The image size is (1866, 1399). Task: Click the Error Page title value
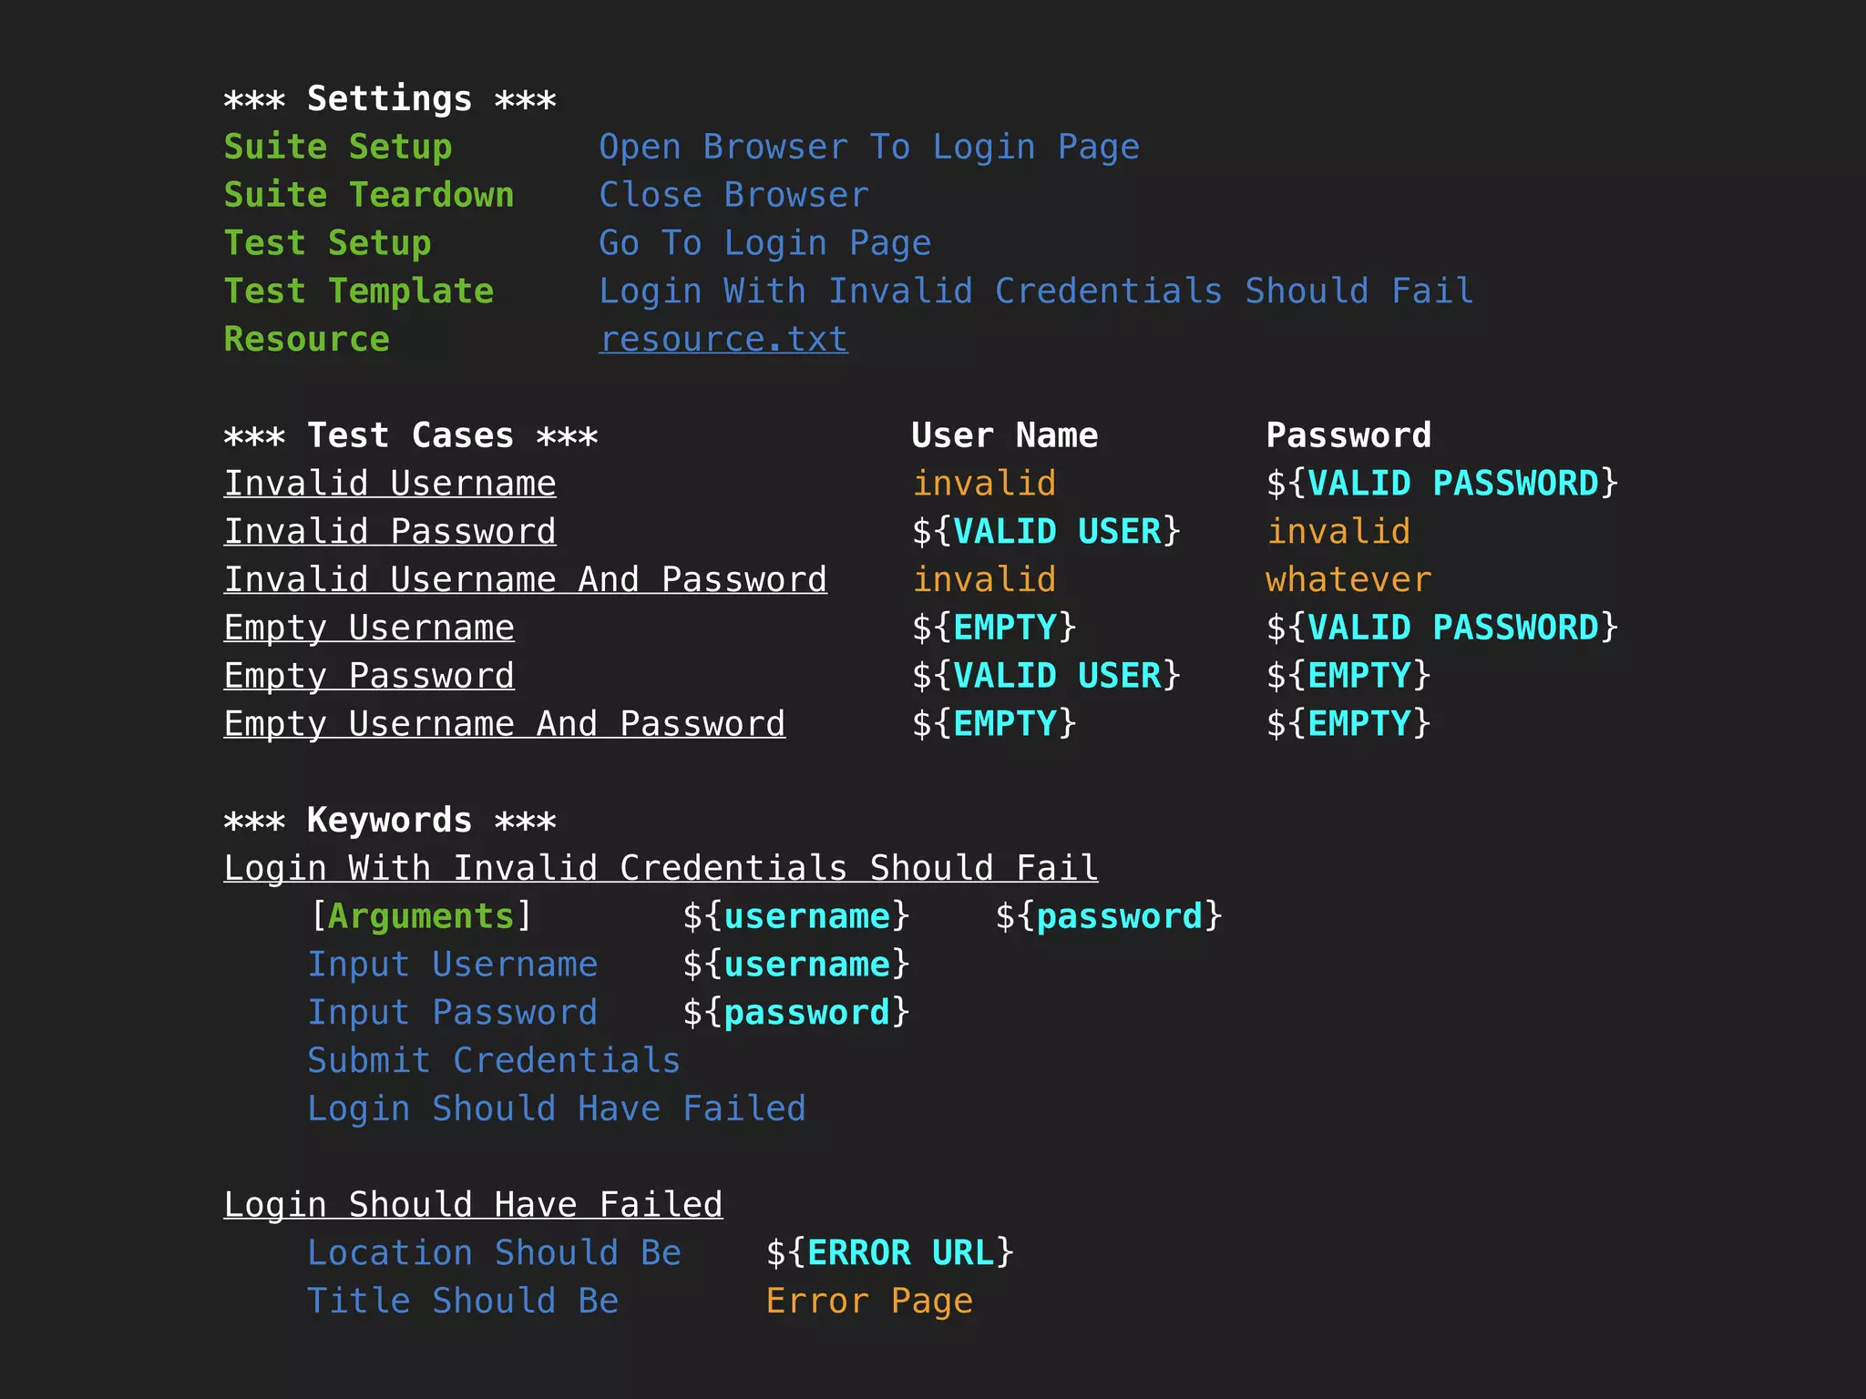[x=869, y=1302]
